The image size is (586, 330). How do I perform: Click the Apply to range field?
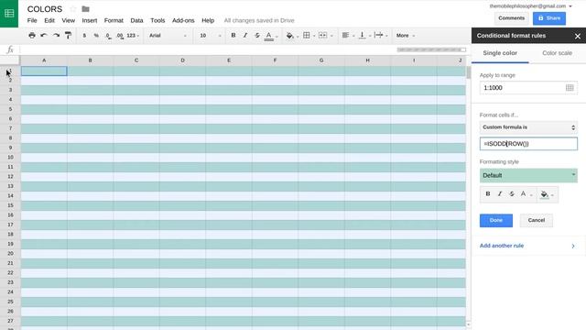click(x=528, y=88)
